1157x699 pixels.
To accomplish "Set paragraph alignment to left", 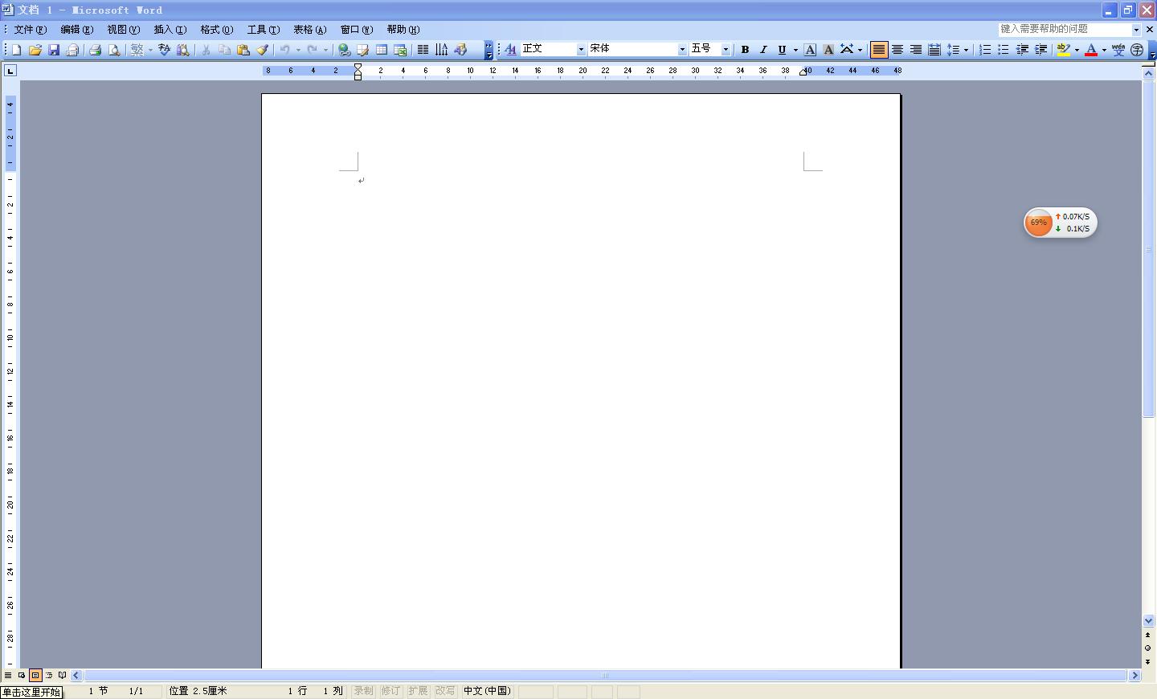I will pyautogui.click(x=879, y=50).
